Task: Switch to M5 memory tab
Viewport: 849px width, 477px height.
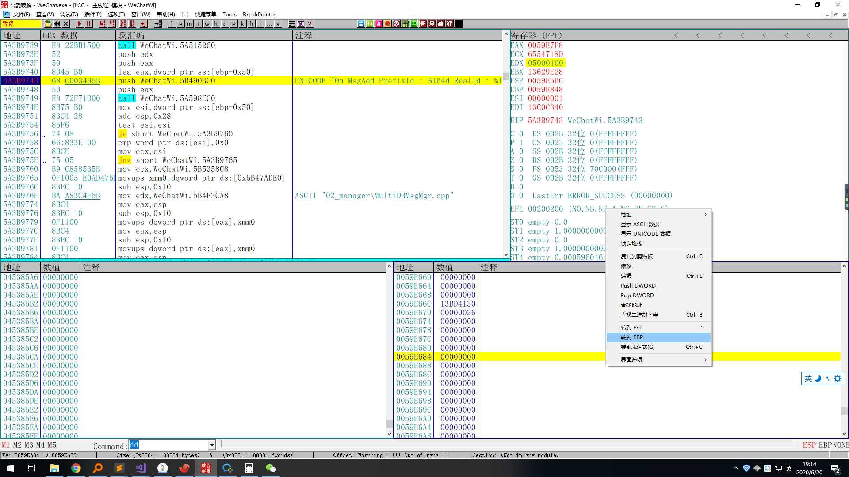Action: 52,445
